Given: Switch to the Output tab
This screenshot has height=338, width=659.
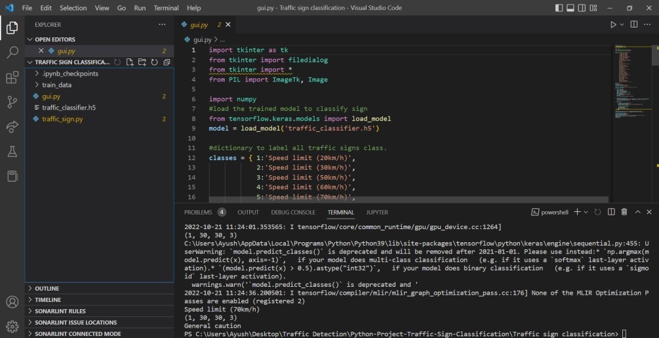Looking at the screenshot, I should click(248, 212).
